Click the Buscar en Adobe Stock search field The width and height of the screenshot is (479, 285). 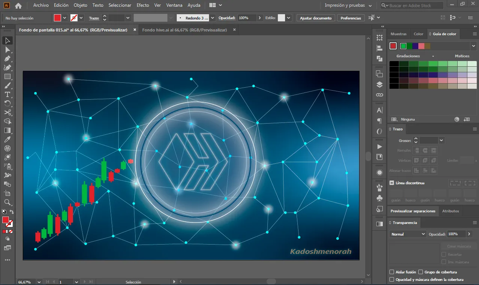[412, 6]
